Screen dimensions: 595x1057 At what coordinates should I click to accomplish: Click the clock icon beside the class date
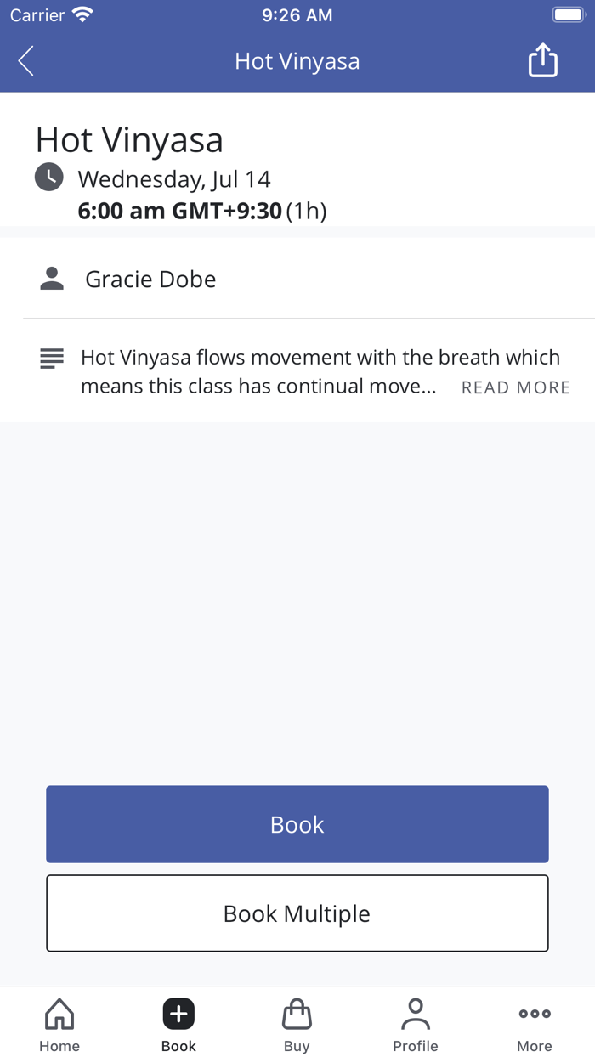pyautogui.click(x=48, y=178)
